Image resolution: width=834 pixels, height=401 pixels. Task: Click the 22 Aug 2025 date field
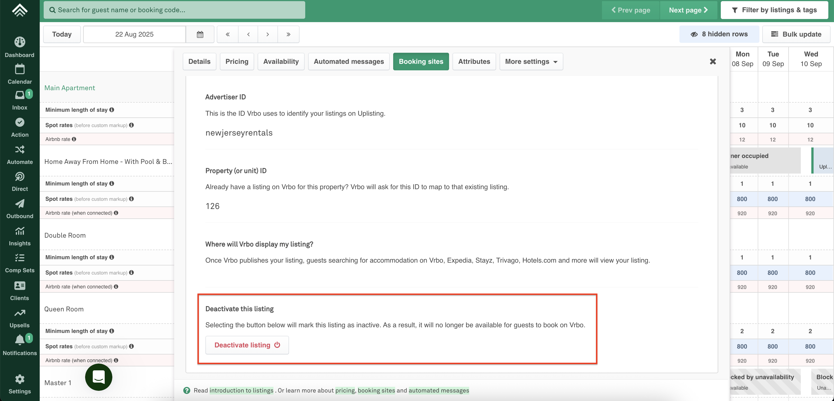coord(134,34)
